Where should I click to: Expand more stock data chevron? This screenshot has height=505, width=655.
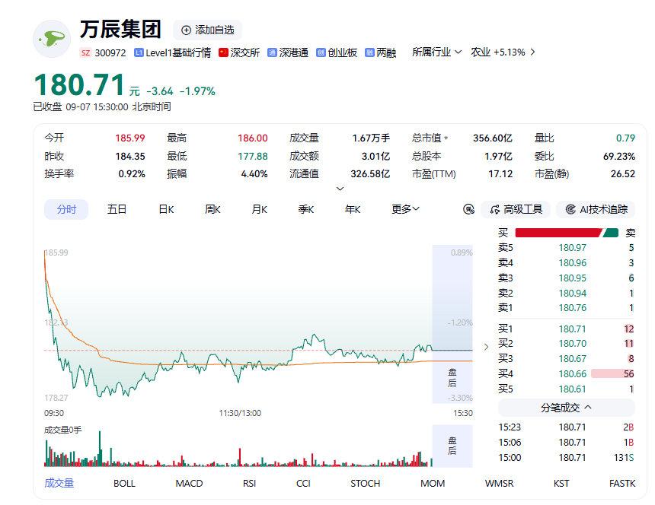click(x=340, y=189)
